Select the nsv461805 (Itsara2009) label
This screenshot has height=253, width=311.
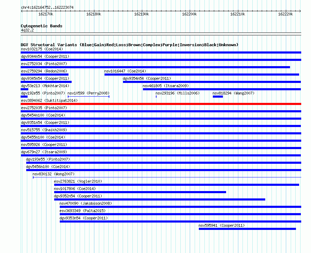[166, 86]
